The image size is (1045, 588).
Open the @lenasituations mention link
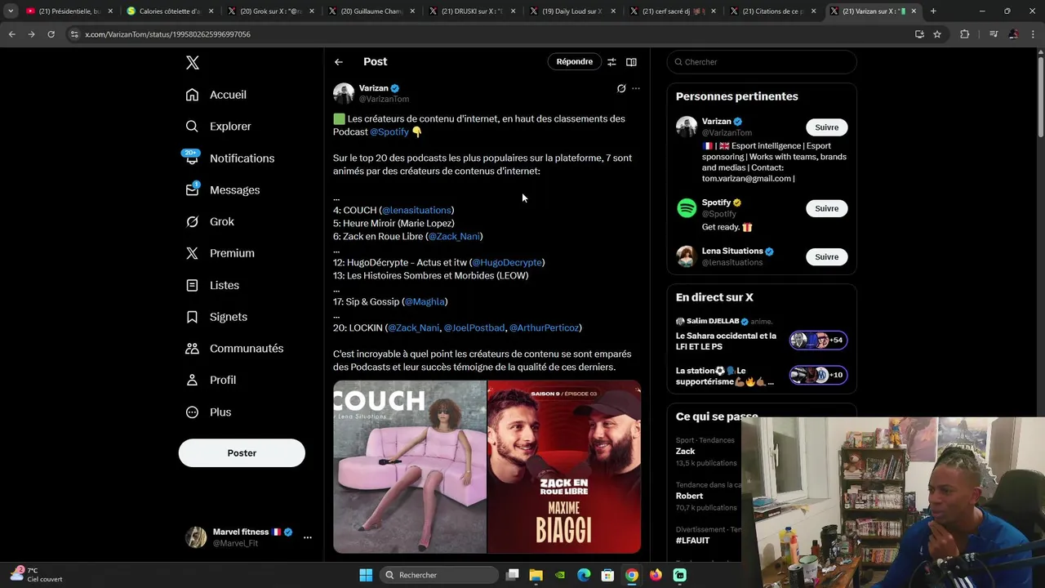coord(416,210)
